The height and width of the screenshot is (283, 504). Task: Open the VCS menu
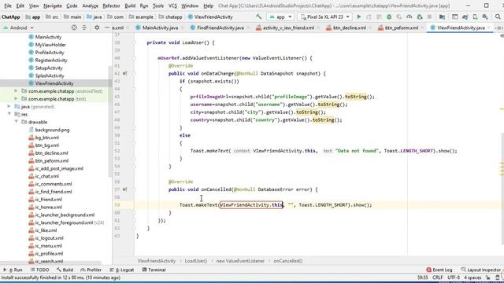point(172,6)
